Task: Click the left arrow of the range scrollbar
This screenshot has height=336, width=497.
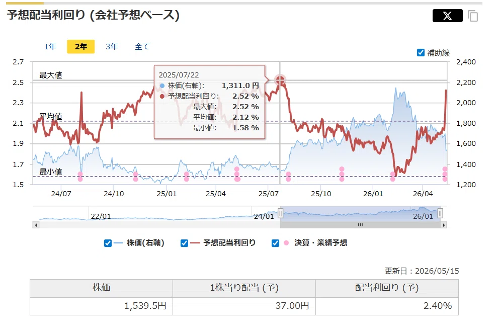Action: (36, 225)
